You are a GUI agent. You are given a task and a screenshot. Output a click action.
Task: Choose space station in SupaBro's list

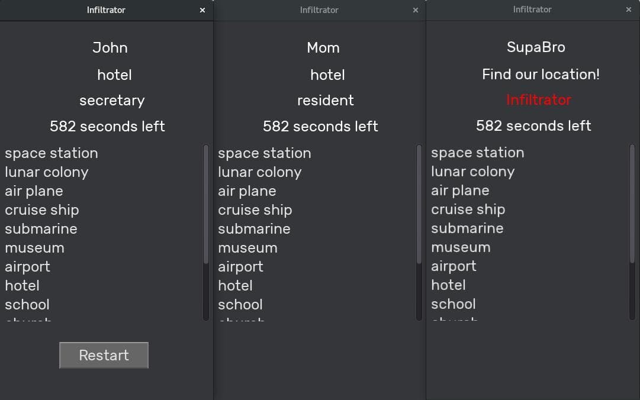click(x=478, y=153)
